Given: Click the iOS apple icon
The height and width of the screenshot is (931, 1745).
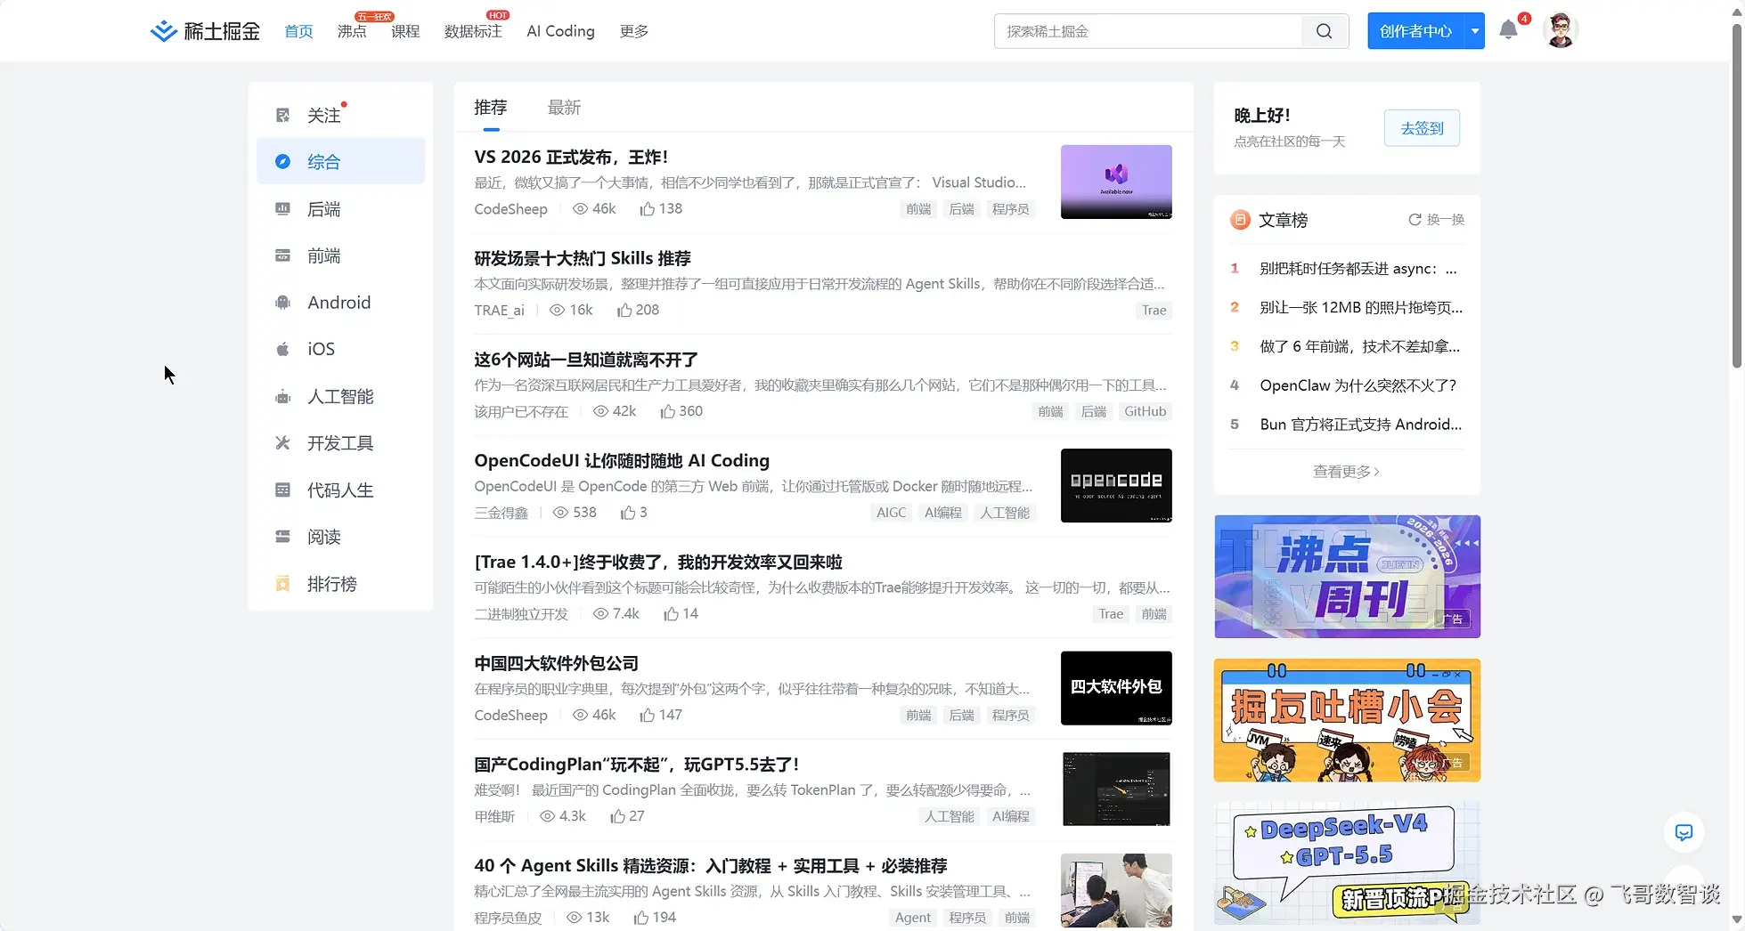Looking at the screenshot, I should pyautogui.click(x=282, y=349).
